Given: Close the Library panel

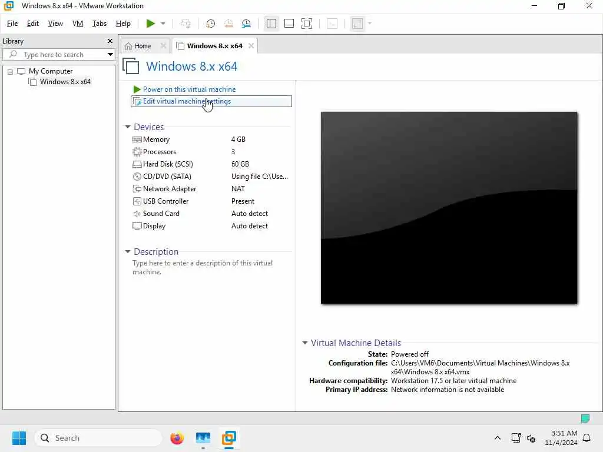Looking at the screenshot, I should pyautogui.click(x=110, y=41).
